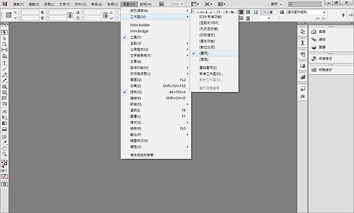This screenshot has height=213, width=354.
Task: Click the Quick Apply lightning icon
Action: 343,15
